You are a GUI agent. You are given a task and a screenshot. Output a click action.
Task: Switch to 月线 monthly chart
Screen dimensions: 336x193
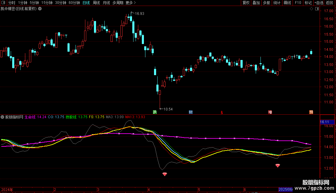click(106, 3)
